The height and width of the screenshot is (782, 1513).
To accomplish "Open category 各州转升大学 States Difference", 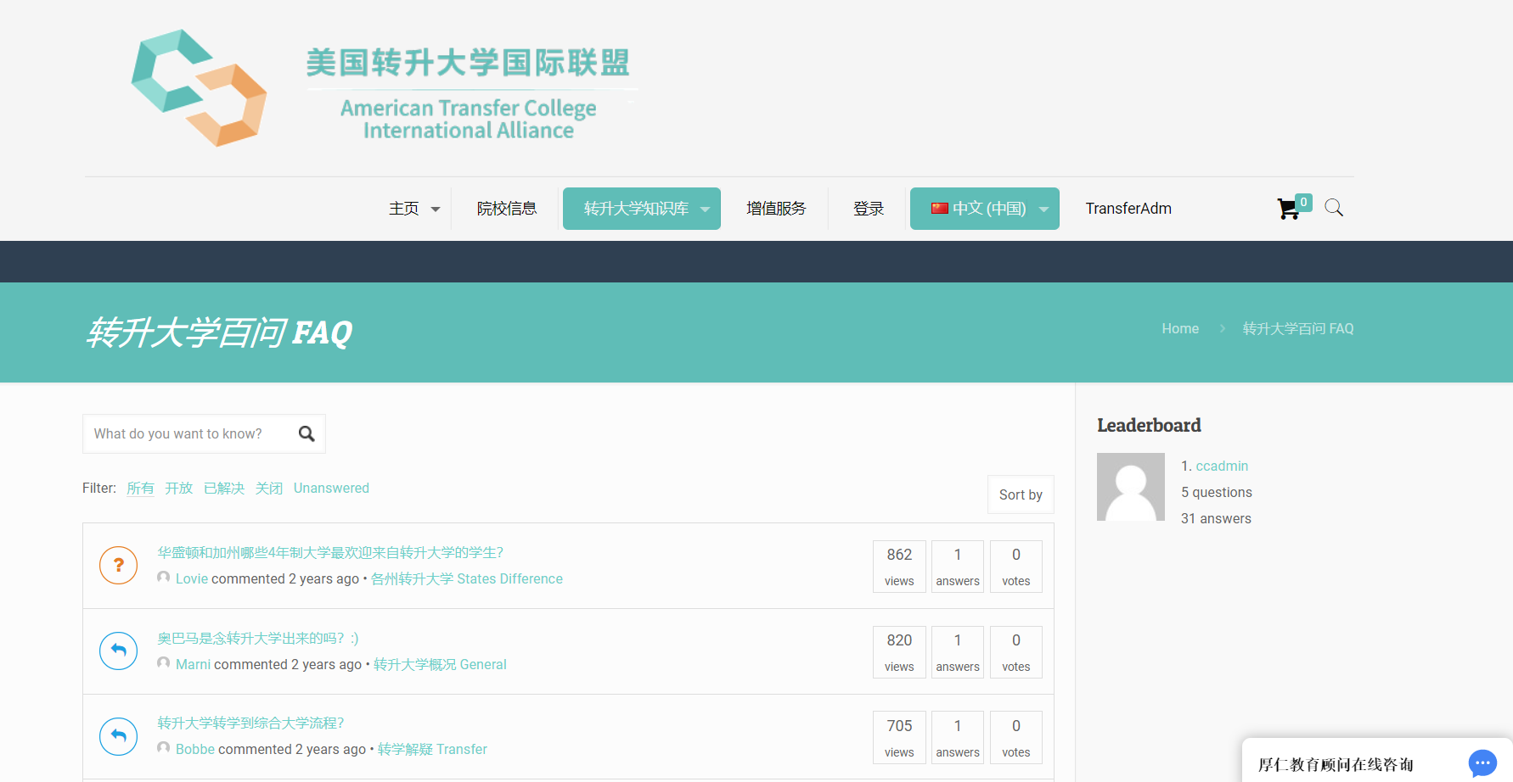I will 467,578.
